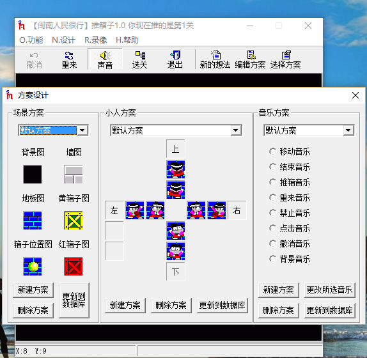The width and height of the screenshot is (367, 358).
Task: Click the 箱子位置图 target spot image
Action: (x=33, y=267)
